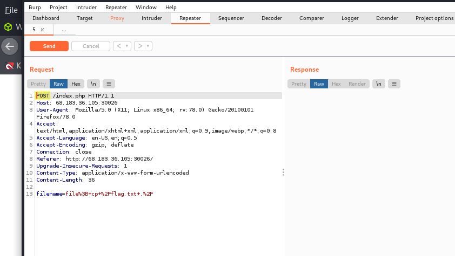Click Content-Length: 36 header line
This screenshot has height=256, width=455.
(x=65, y=179)
